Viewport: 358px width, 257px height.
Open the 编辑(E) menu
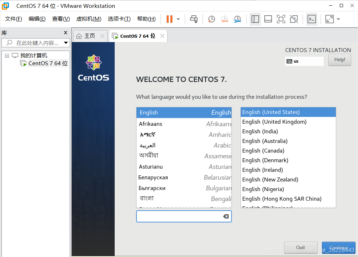(x=37, y=19)
